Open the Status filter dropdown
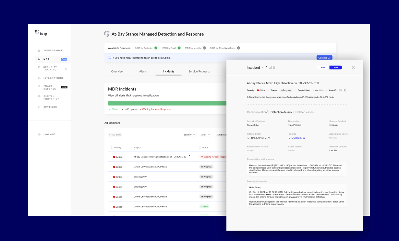 point(205,135)
